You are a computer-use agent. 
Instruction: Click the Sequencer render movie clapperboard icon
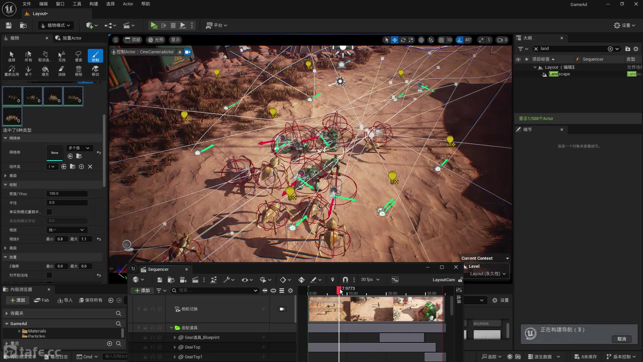pos(195,280)
